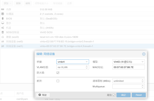Click the VLAN标签 spinner arrows

87,67
